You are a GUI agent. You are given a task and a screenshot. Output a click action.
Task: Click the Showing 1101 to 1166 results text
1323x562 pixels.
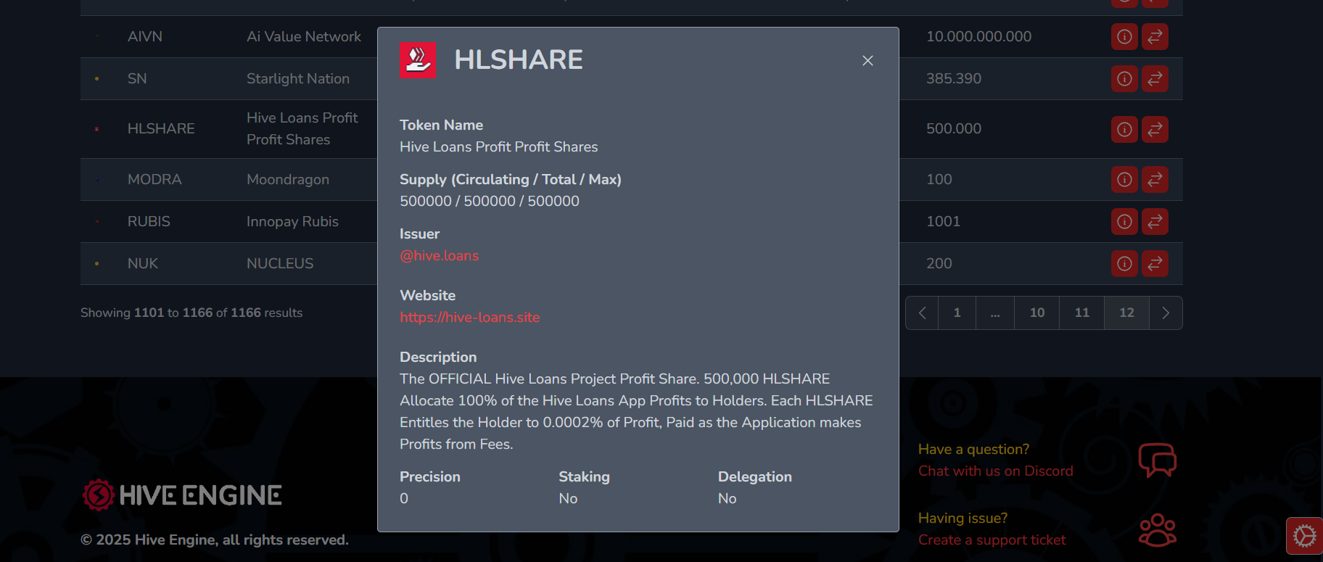(191, 313)
